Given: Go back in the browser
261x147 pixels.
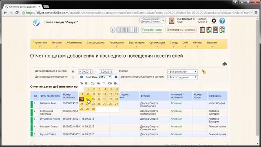Looking at the screenshot, I should (5, 13).
